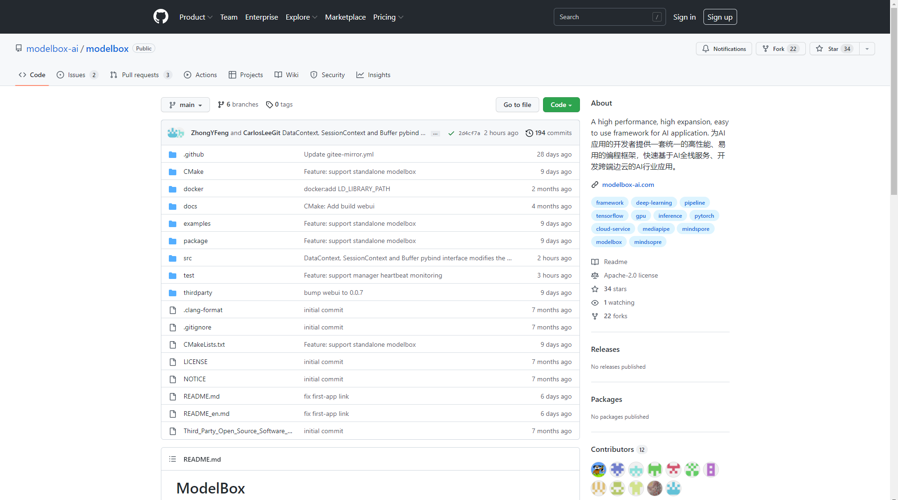
Task: Click the commit history clock icon
Action: [x=529, y=133]
